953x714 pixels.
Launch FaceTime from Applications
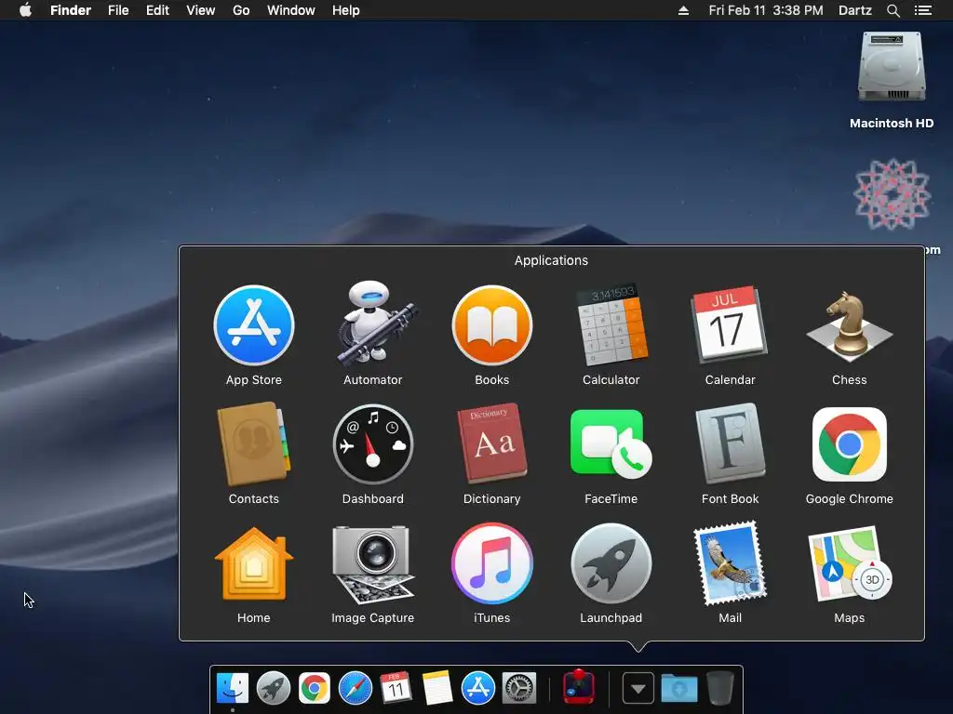point(611,444)
